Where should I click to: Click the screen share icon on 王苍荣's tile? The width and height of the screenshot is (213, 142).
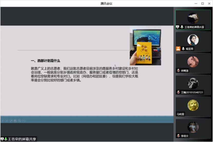click(x=178, y=27)
